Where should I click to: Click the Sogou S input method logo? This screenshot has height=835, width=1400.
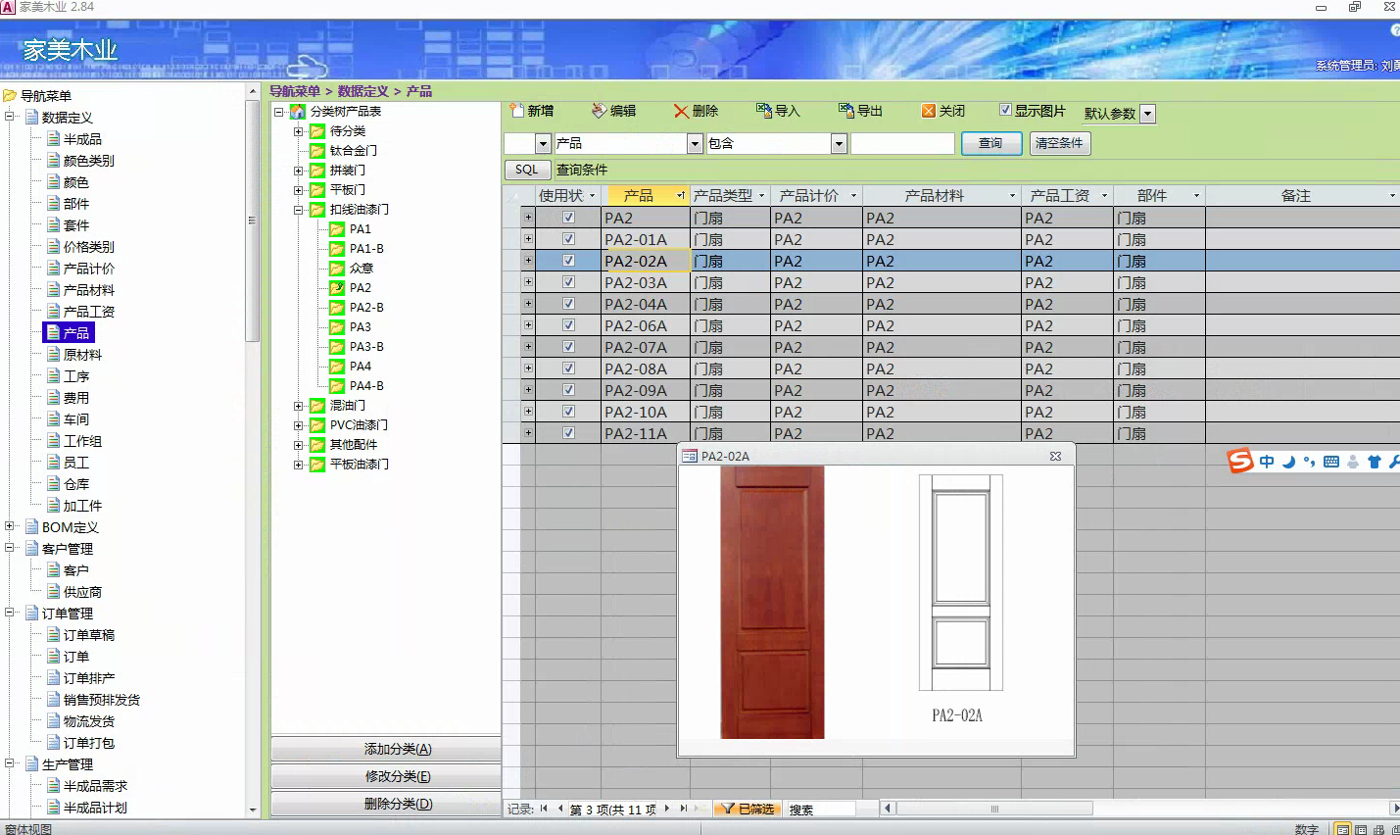tap(1240, 461)
